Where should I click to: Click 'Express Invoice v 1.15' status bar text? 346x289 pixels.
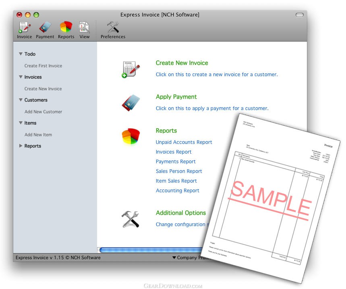(x=58, y=258)
